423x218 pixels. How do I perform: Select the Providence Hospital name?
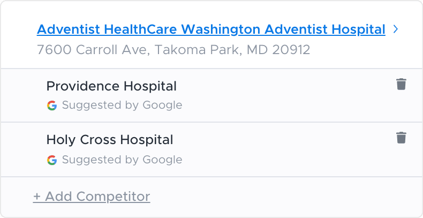[x=111, y=86]
